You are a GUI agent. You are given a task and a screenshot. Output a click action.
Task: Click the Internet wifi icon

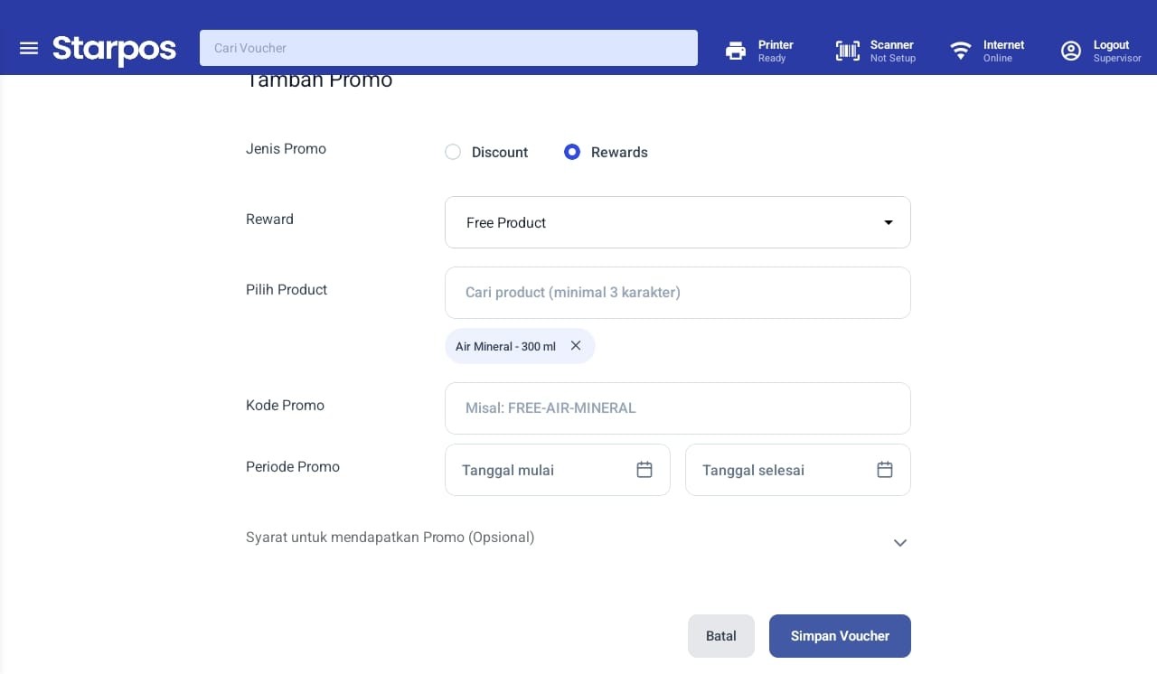pyautogui.click(x=961, y=51)
